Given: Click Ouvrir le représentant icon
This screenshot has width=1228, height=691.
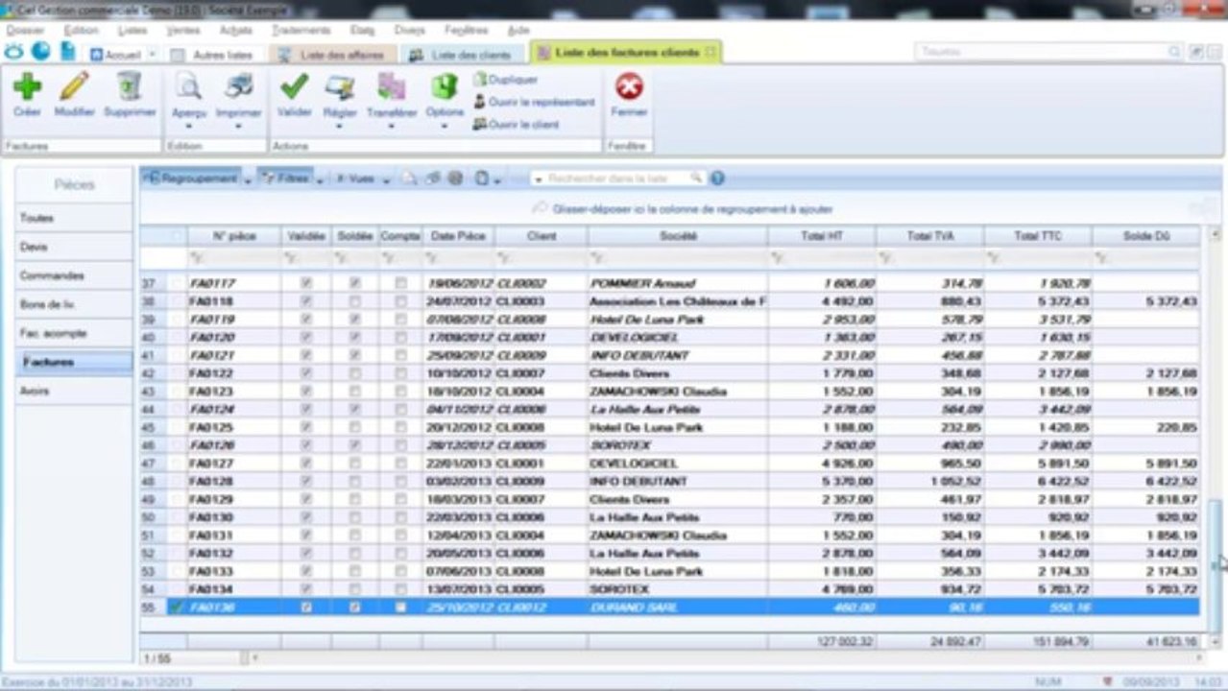Looking at the screenshot, I should [x=480, y=102].
